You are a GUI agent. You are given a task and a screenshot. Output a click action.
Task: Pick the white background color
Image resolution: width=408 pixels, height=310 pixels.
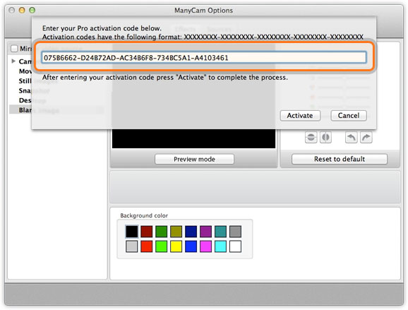pyautogui.click(x=236, y=246)
